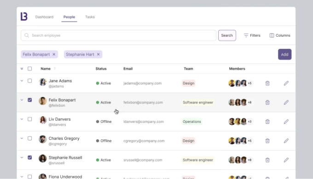Click the Search button
The image size is (313, 179).
pyautogui.click(x=227, y=35)
